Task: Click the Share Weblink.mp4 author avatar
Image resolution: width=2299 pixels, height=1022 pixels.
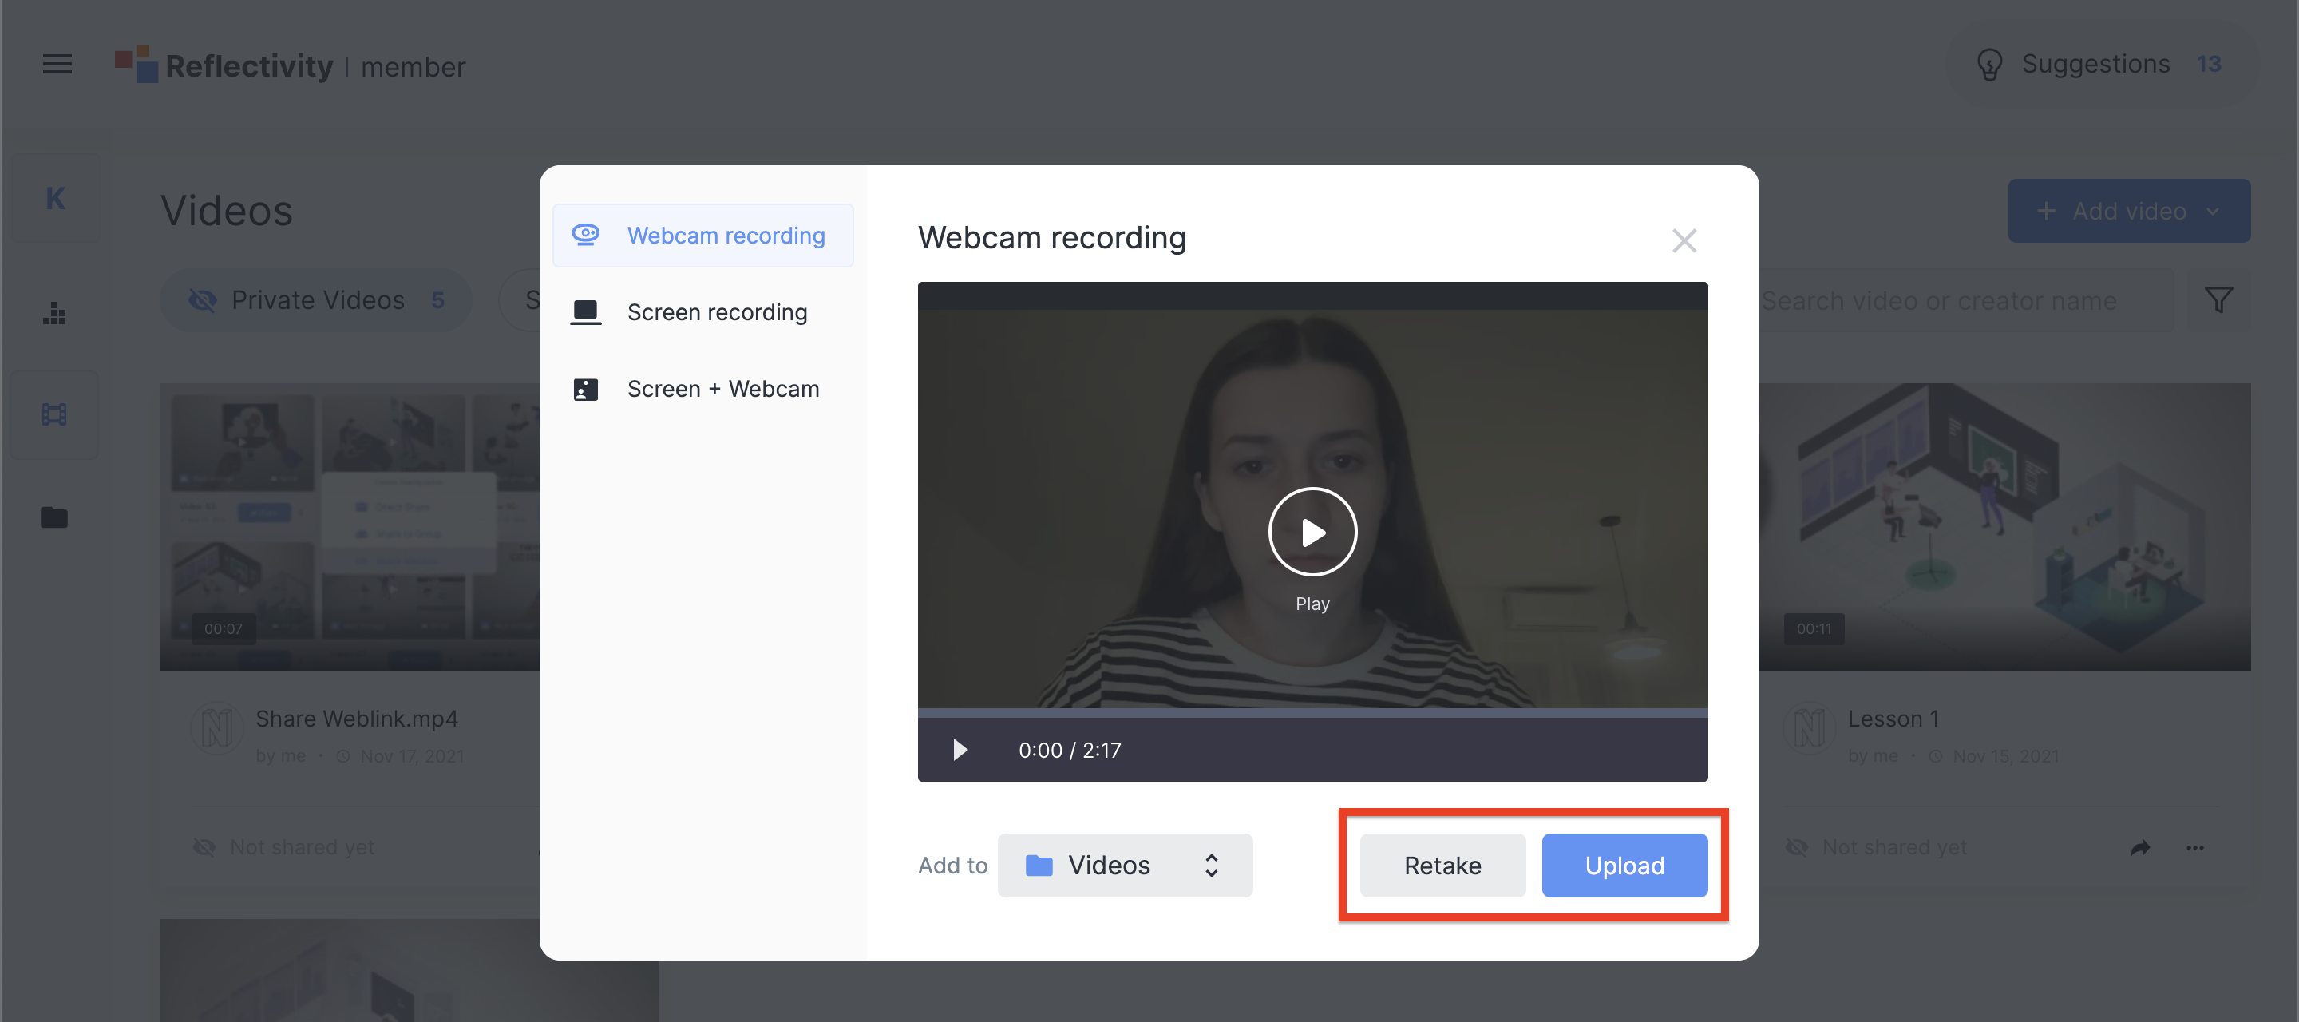Action: [x=217, y=727]
